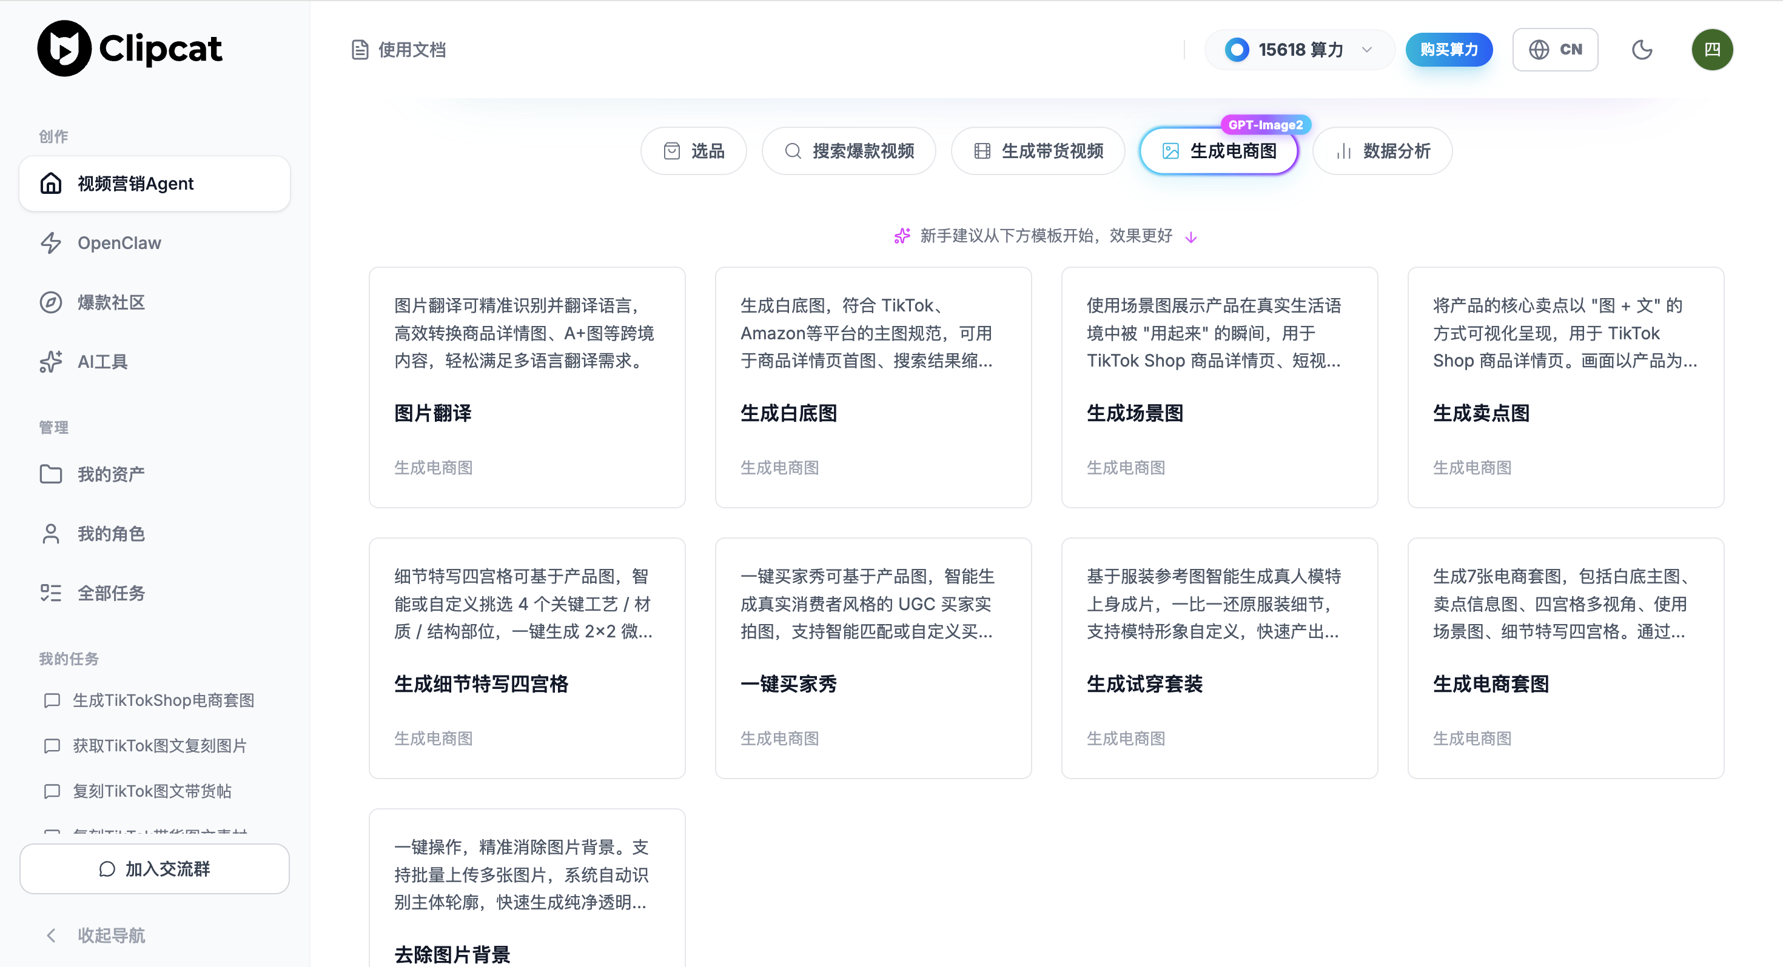Go to 爆款社区
This screenshot has height=967, width=1783.
[155, 302]
